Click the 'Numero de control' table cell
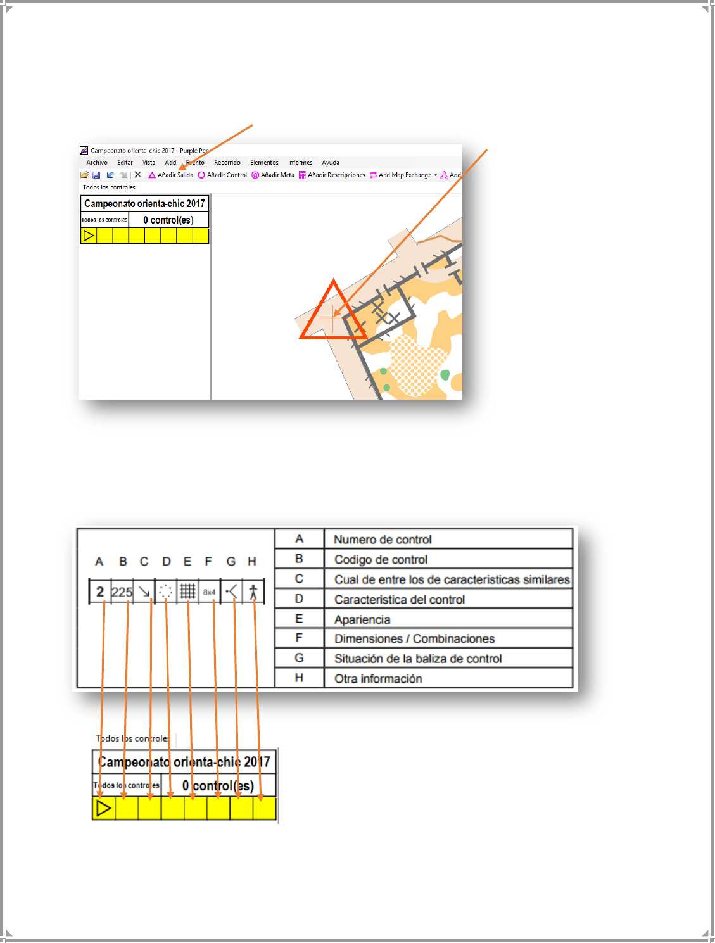The height and width of the screenshot is (943, 715). (448, 539)
